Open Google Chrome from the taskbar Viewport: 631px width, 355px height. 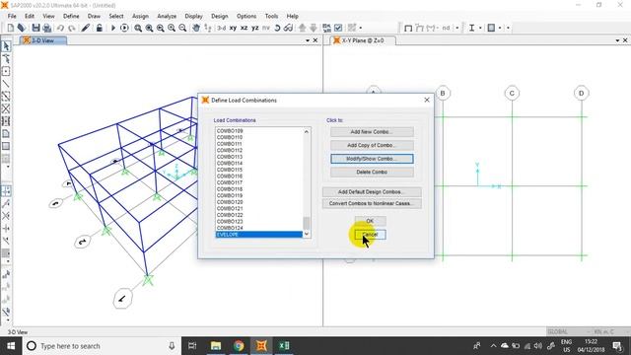[239, 346]
